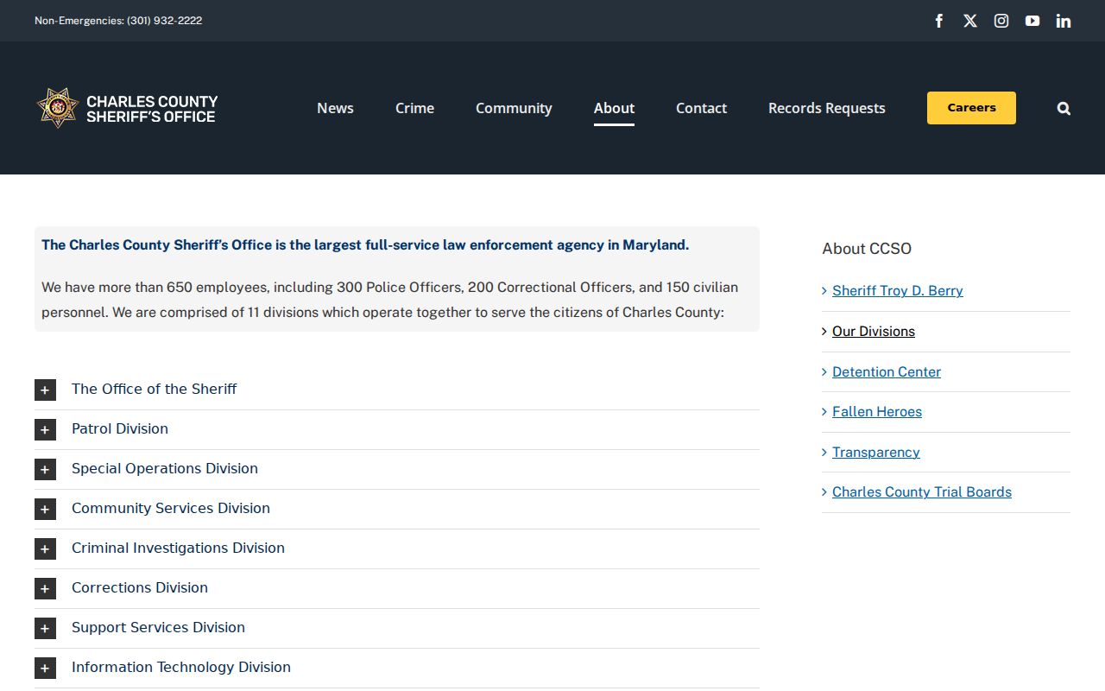Click the About CCSO sidebar heading

click(x=867, y=249)
